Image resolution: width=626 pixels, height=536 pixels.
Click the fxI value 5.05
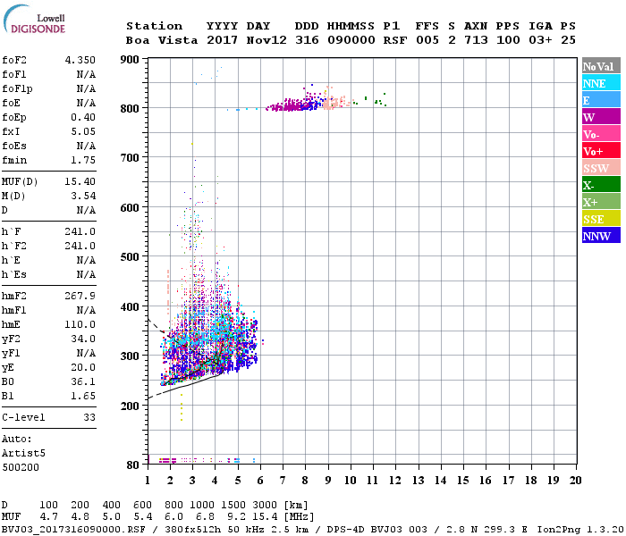(x=83, y=131)
